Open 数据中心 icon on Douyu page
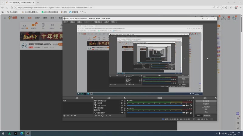 52,26
